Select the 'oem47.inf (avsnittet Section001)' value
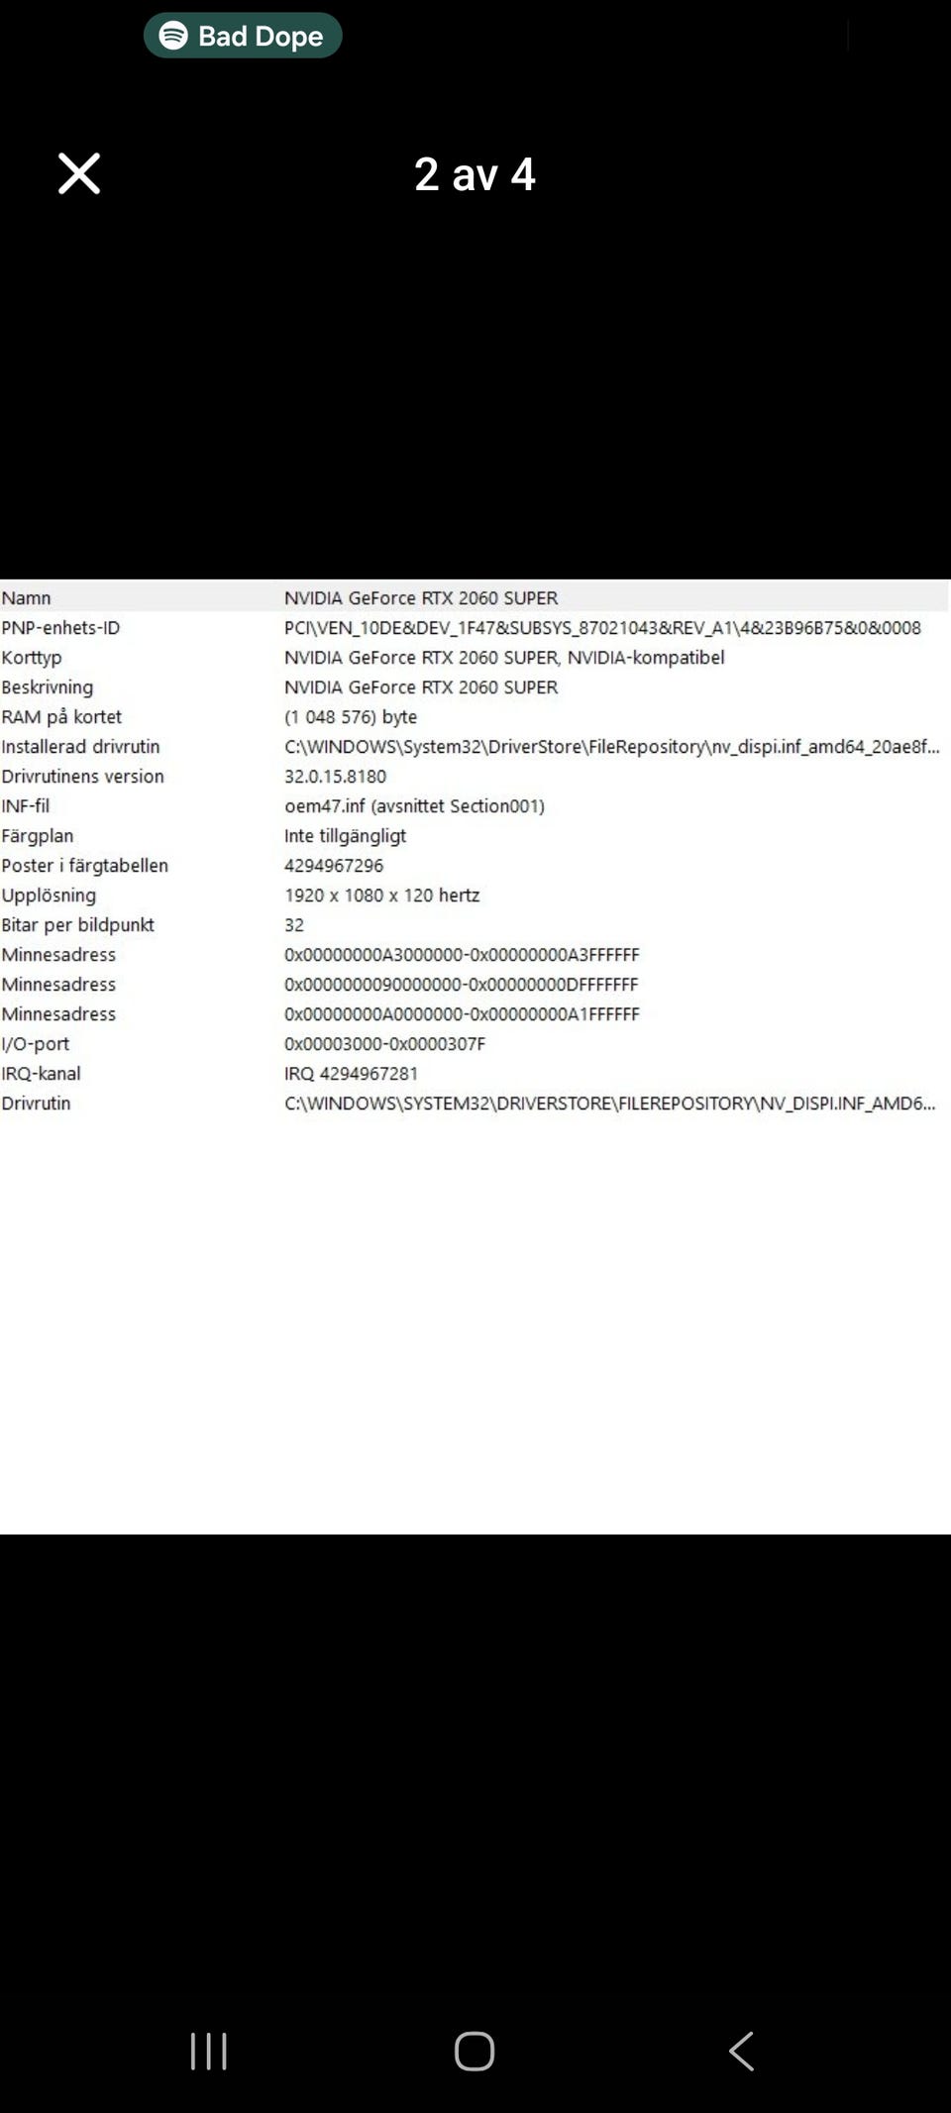This screenshot has width=951, height=2113. (x=414, y=805)
